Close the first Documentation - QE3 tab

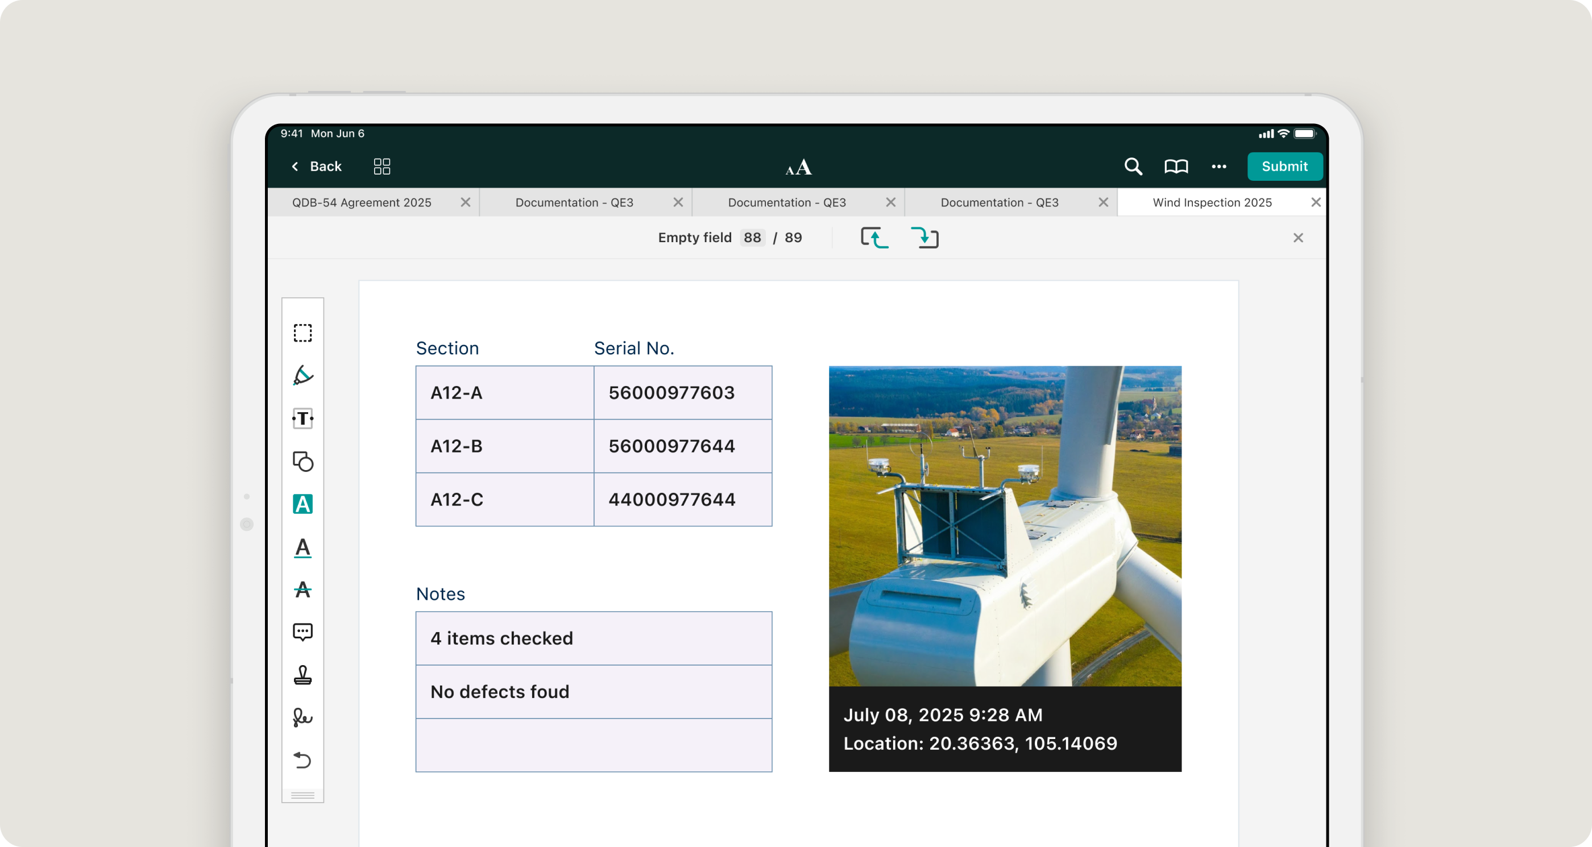678,202
